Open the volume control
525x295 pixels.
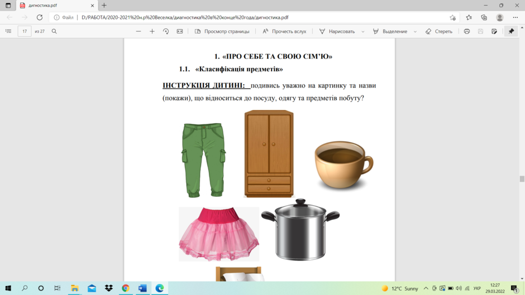(459, 288)
